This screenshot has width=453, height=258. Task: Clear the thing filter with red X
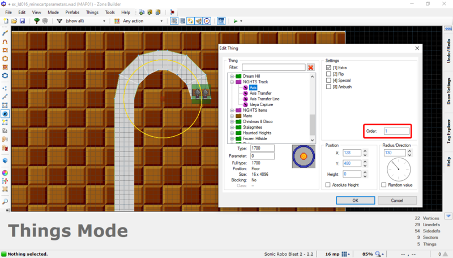pyautogui.click(x=310, y=67)
